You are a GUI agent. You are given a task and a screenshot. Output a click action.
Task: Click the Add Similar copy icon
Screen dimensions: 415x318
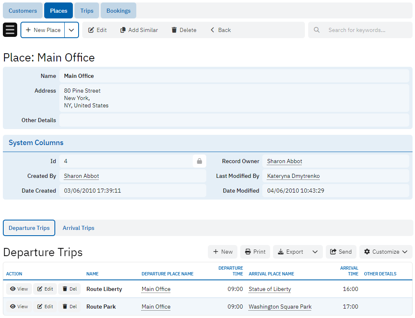coord(123,30)
